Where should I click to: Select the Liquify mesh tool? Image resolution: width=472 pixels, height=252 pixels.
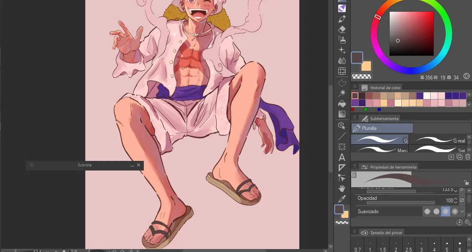click(342, 71)
